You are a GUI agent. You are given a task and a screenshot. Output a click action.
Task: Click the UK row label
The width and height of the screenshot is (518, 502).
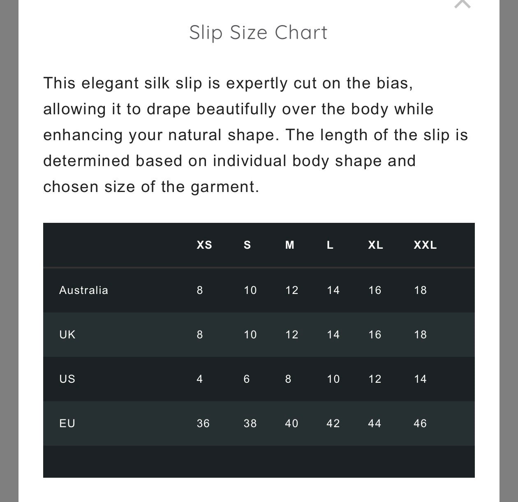point(67,335)
